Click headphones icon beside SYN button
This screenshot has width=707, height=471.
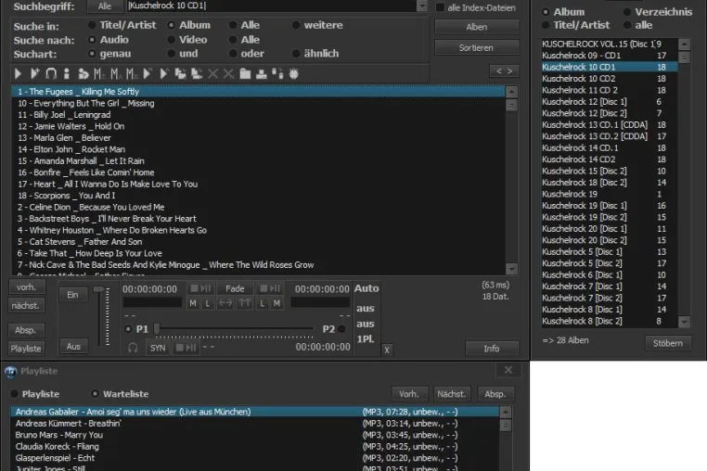tap(133, 348)
